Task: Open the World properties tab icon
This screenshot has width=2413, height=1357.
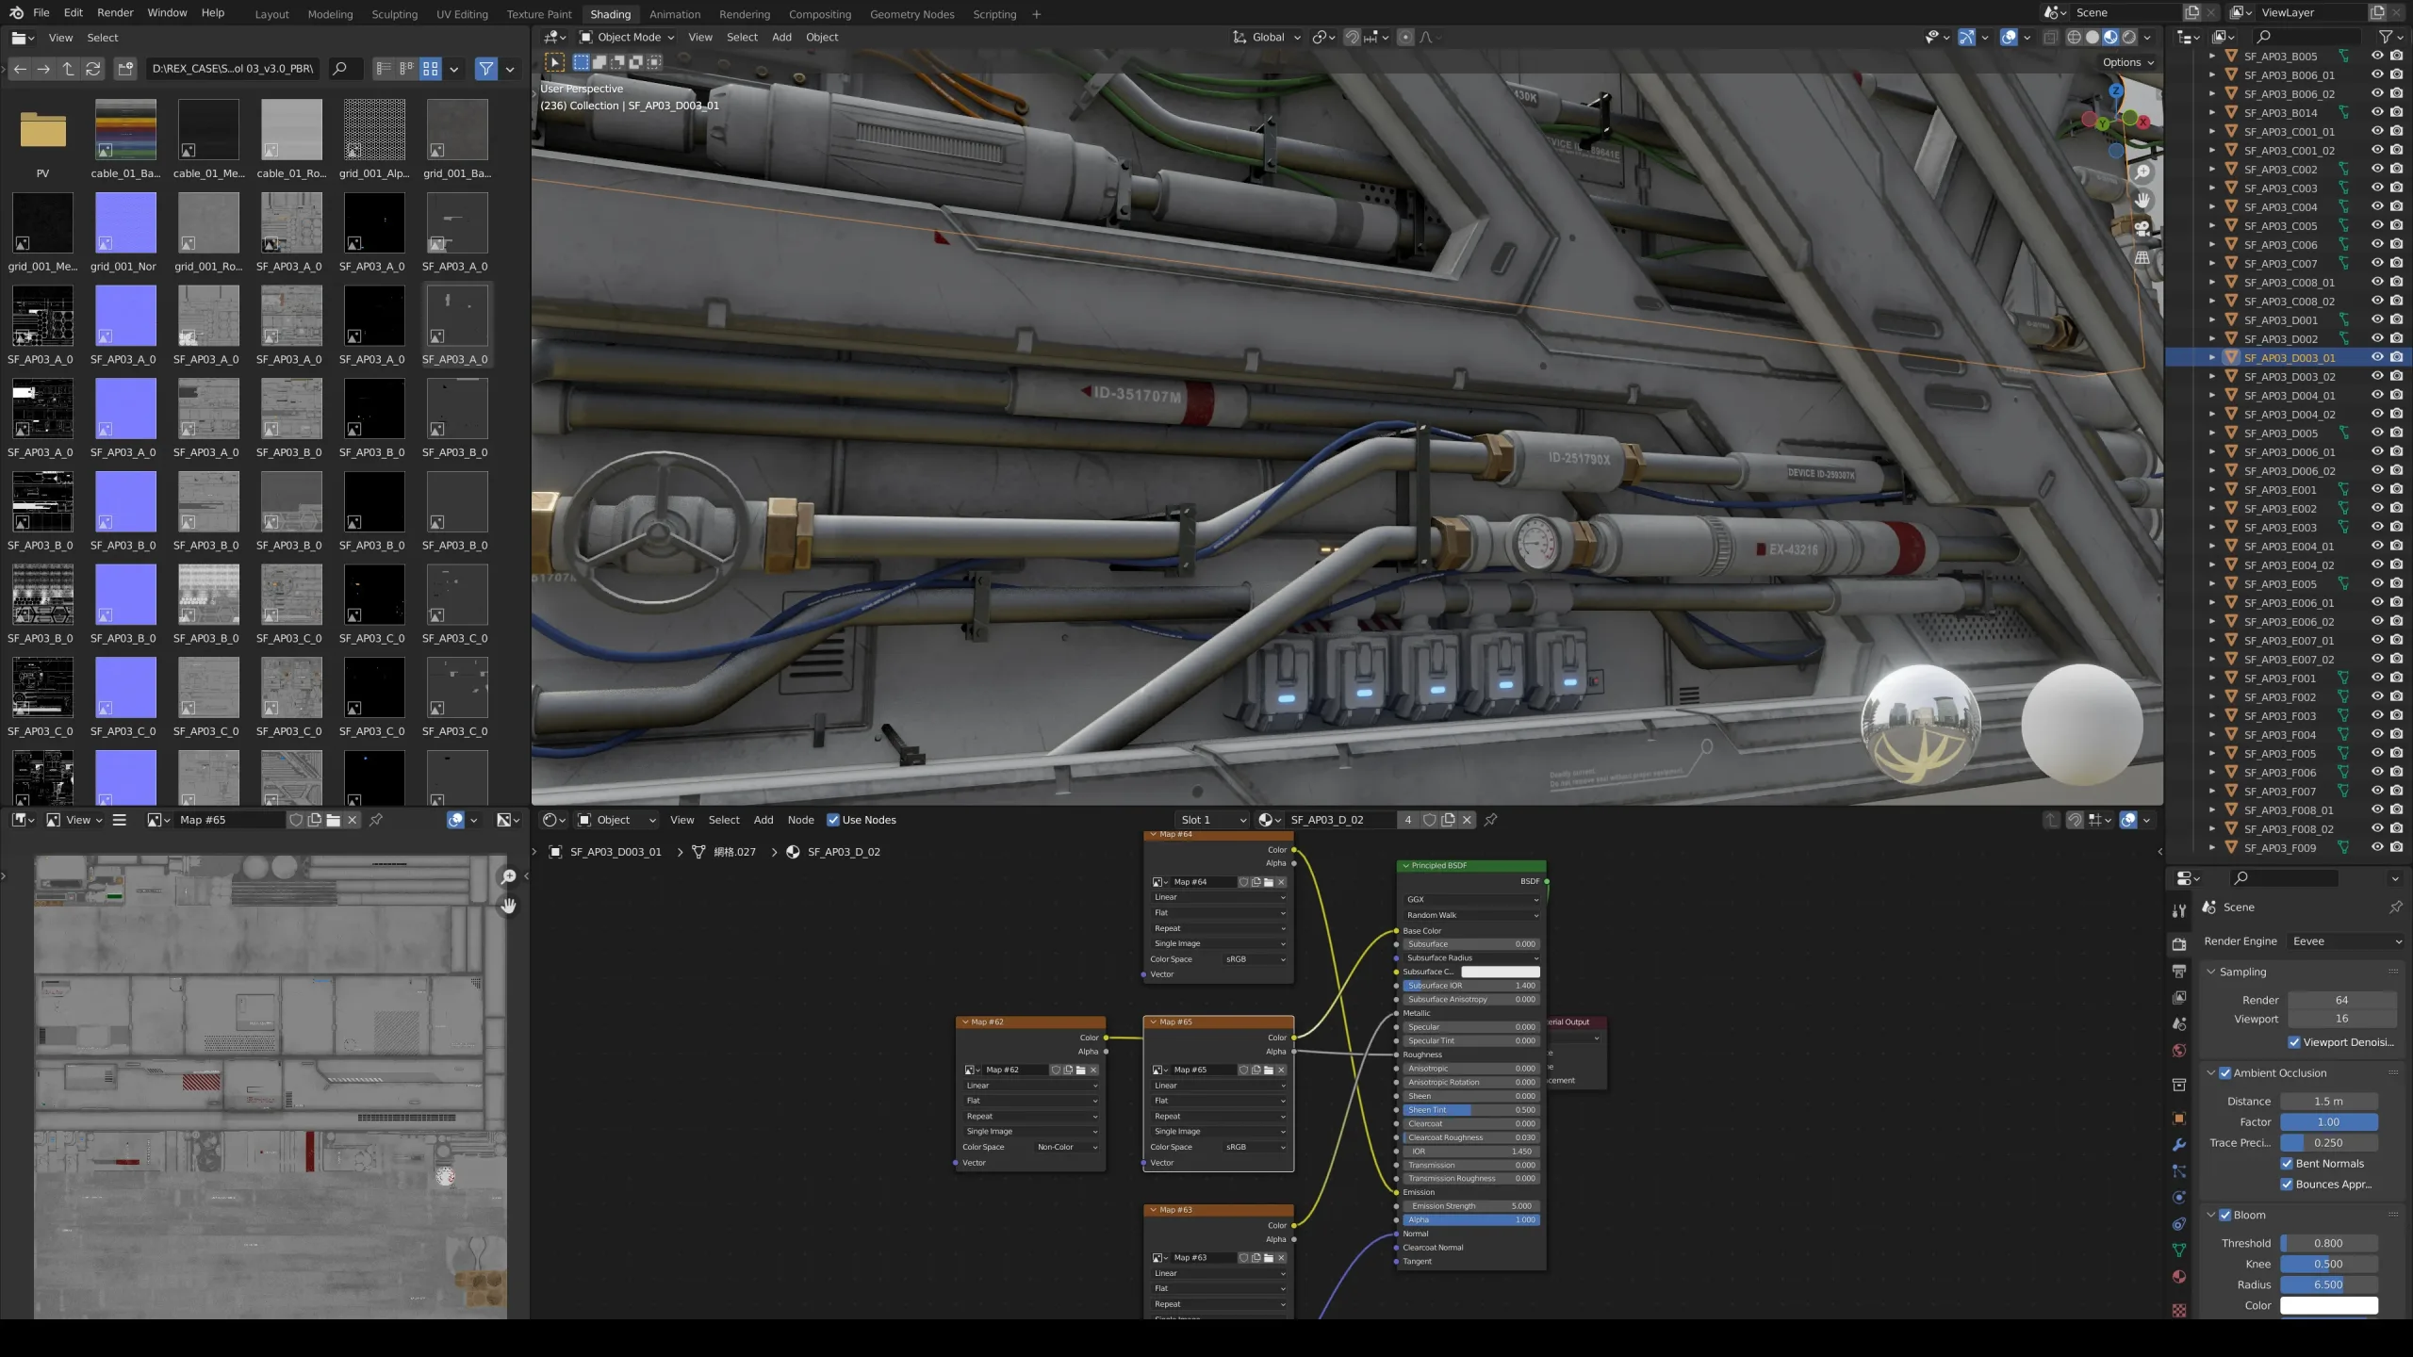Action: [2178, 1051]
